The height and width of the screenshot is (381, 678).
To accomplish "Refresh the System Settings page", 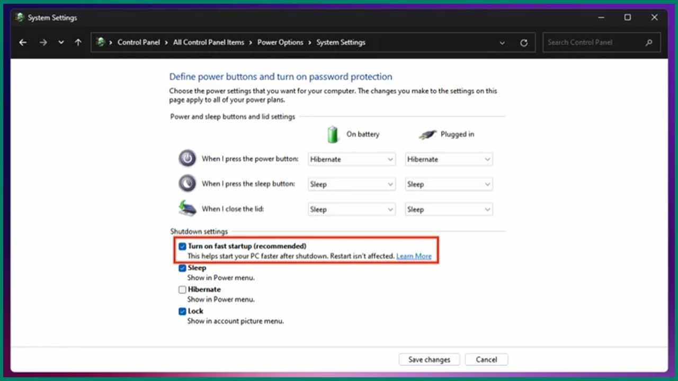I will click(x=524, y=43).
